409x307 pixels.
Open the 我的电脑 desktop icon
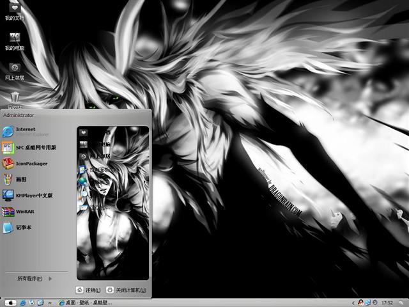(x=15, y=41)
